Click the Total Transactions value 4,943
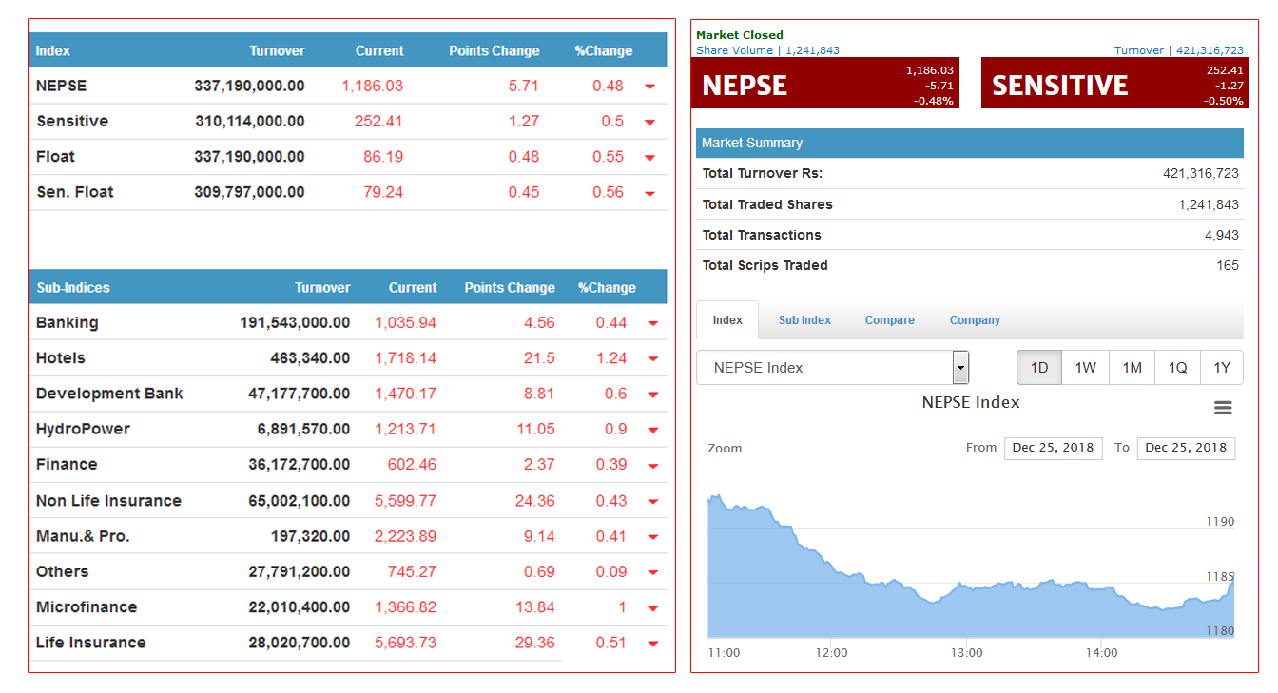1278x693 pixels. coord(1222,235)
